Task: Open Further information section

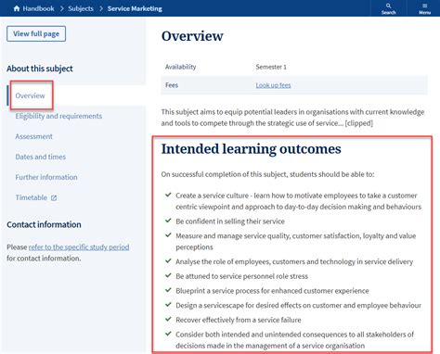Action: [46, 177]
